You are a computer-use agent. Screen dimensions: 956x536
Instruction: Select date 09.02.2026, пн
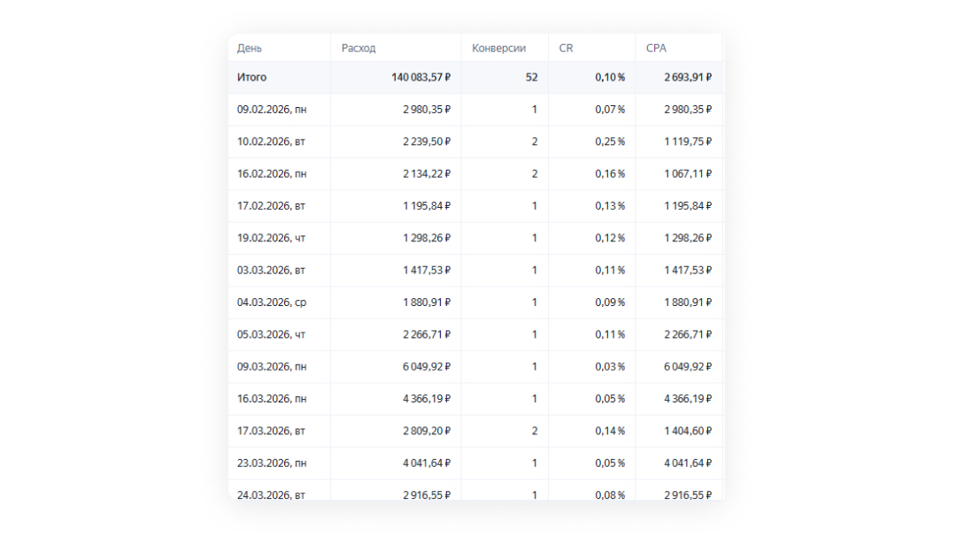point(272,110)
